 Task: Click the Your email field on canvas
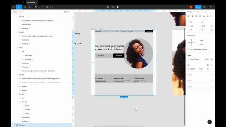click(104, 55)
